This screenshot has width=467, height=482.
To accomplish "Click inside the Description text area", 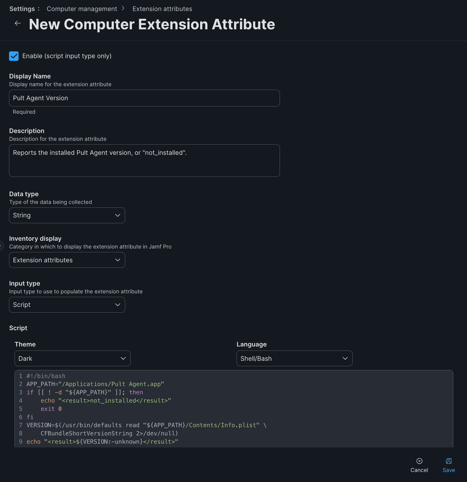I will pos(144,161).
